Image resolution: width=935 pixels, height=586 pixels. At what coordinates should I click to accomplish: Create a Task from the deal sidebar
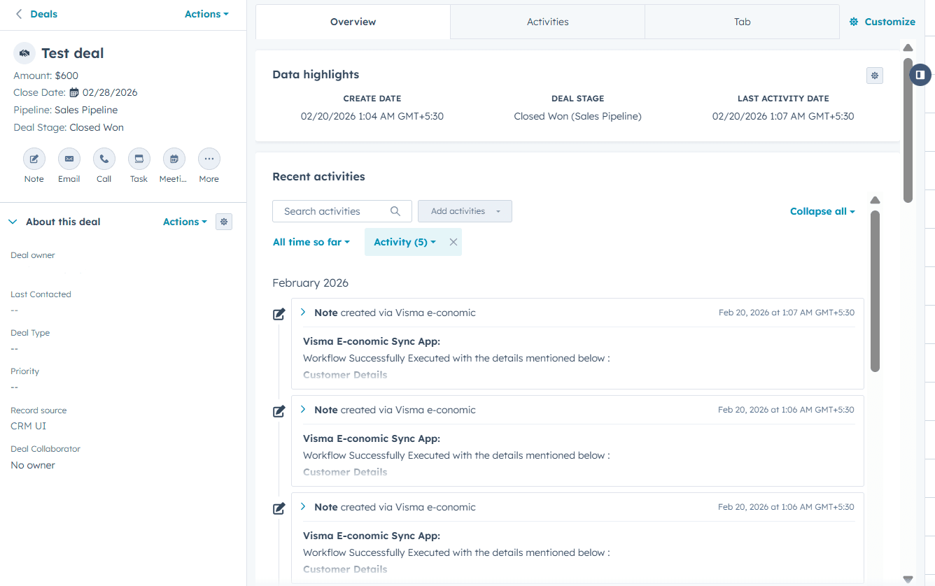pyautogui.click(x=139, y=159)
